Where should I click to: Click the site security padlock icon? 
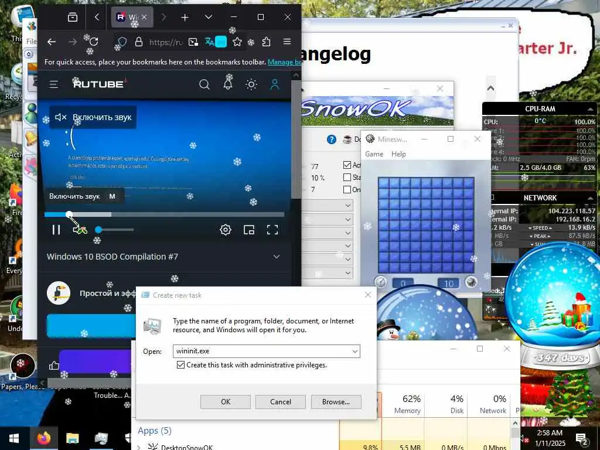[139, 42]
